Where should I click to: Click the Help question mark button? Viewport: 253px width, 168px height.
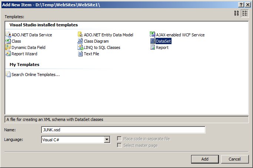click(241, 5)
